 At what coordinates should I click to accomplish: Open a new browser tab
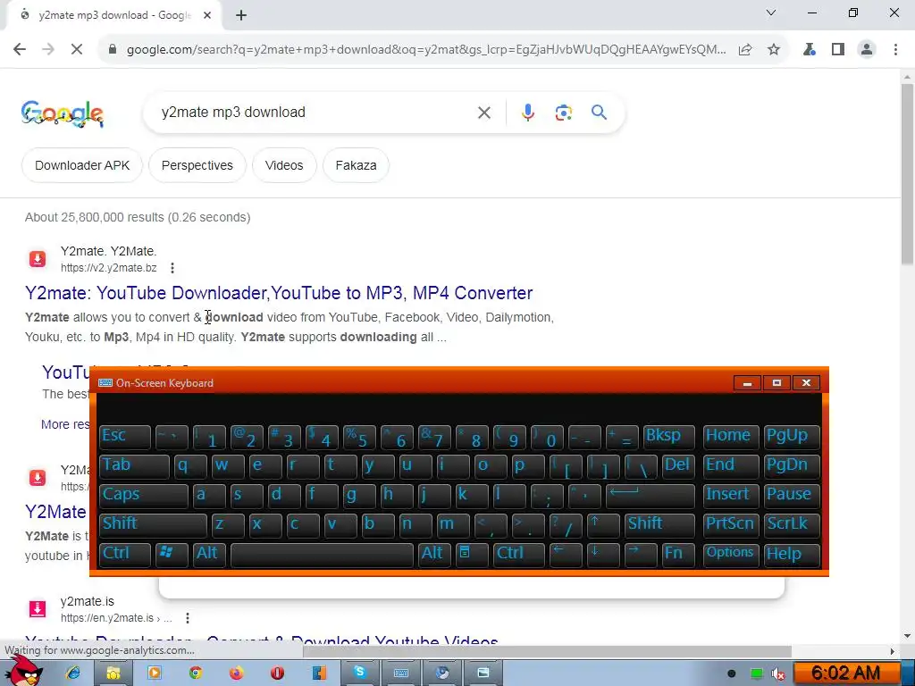[x=241, y=15]
